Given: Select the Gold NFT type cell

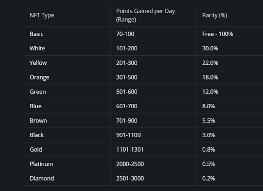Looking at the screenshot, I should click(x=36, y=150).
